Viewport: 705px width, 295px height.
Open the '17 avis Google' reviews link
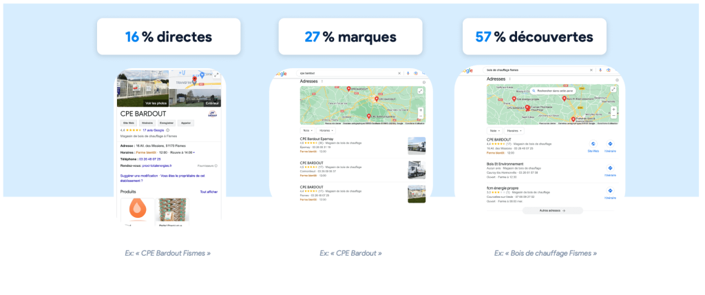click(x=154, y=130)
